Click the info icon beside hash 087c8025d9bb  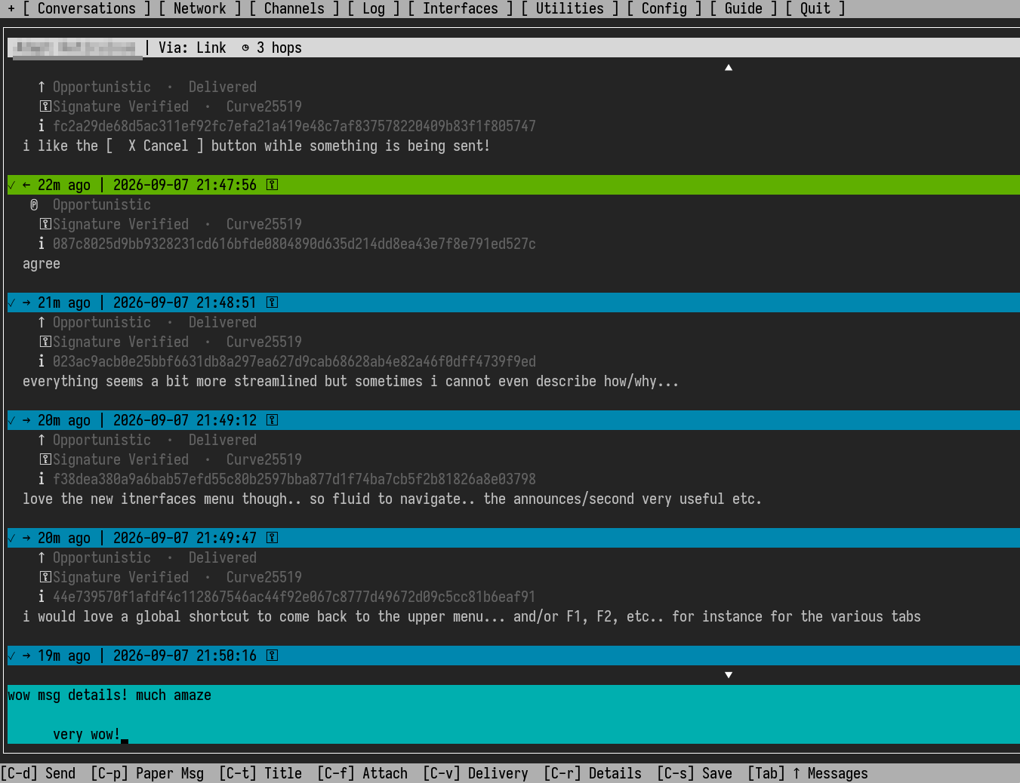tap(42, 244)
